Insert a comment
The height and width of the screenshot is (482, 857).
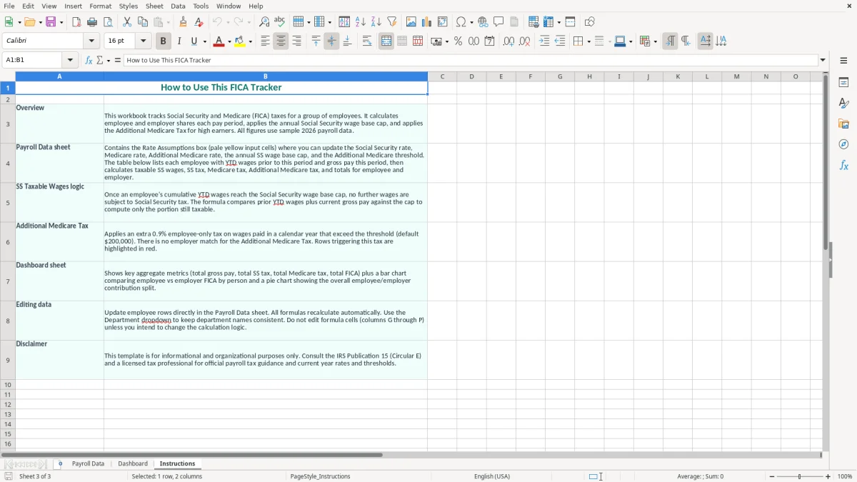498,22
